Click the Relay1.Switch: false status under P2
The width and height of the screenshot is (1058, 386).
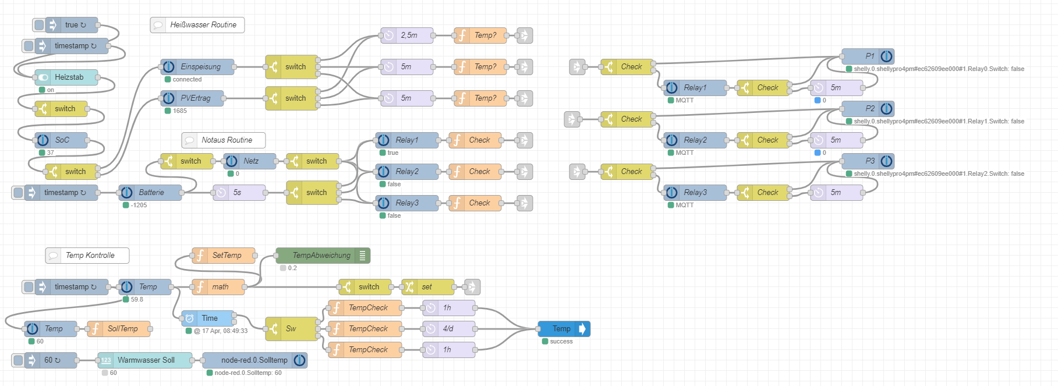coord(939,122)
